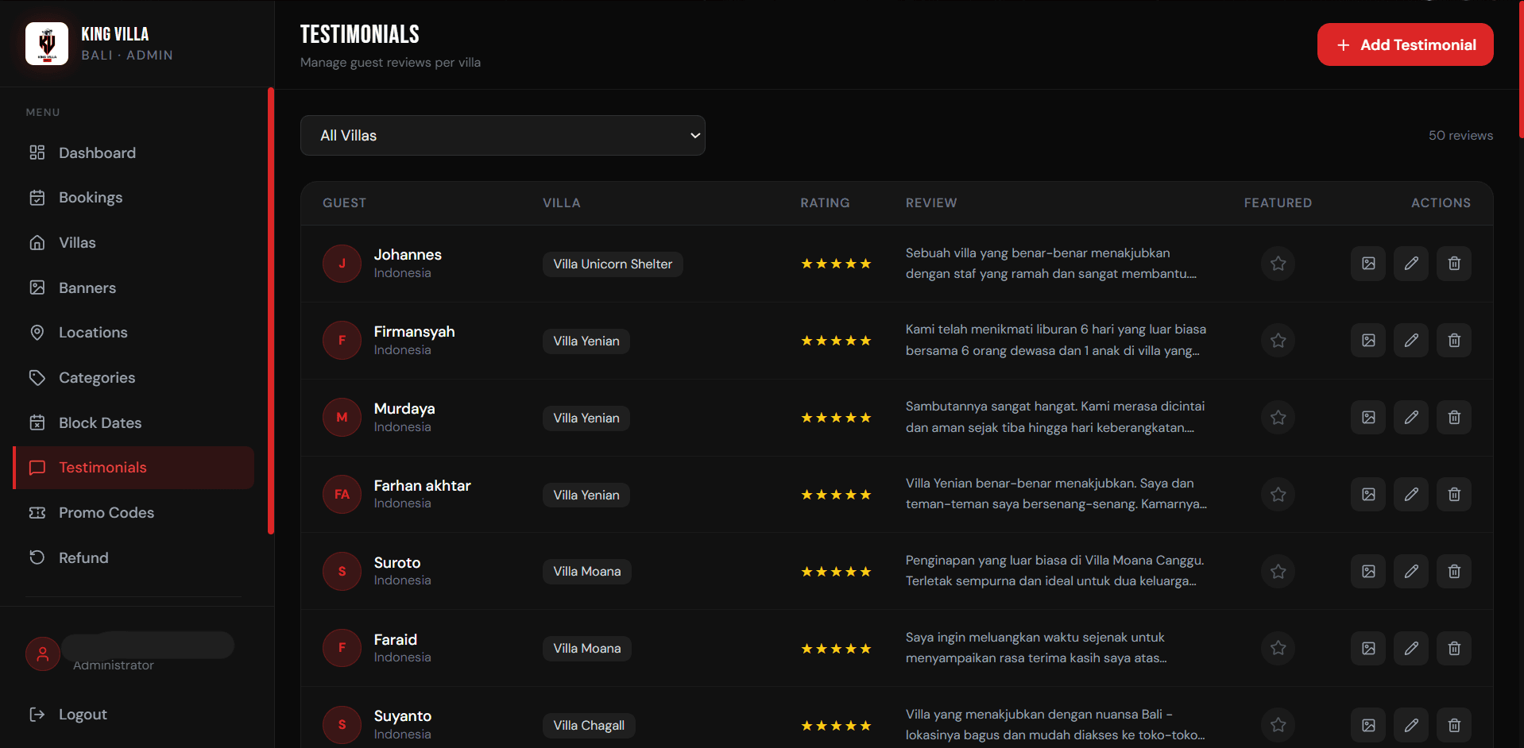Click the sidebar red scrollbar

pos(271,311)
